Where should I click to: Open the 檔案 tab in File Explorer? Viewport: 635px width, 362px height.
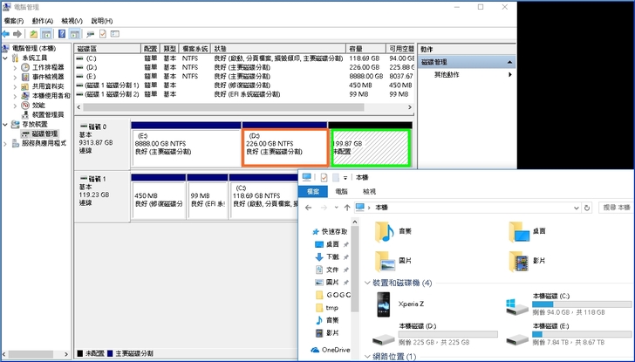311,191
